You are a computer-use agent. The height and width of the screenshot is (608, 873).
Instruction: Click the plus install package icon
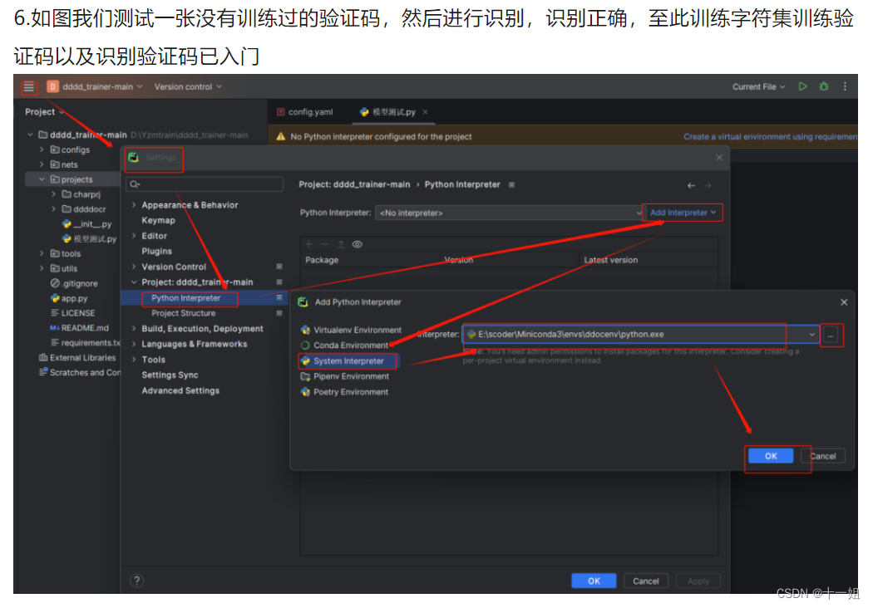pyautogui.click(x=309, y=243)
